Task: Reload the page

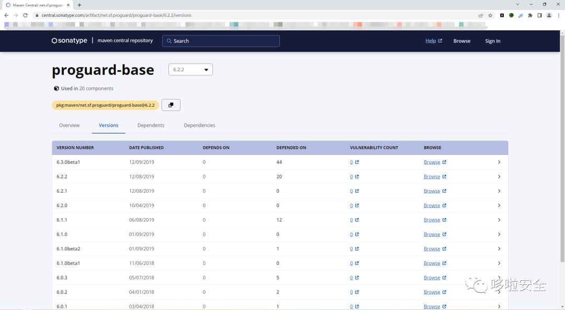Action: [x=25, y=15]
